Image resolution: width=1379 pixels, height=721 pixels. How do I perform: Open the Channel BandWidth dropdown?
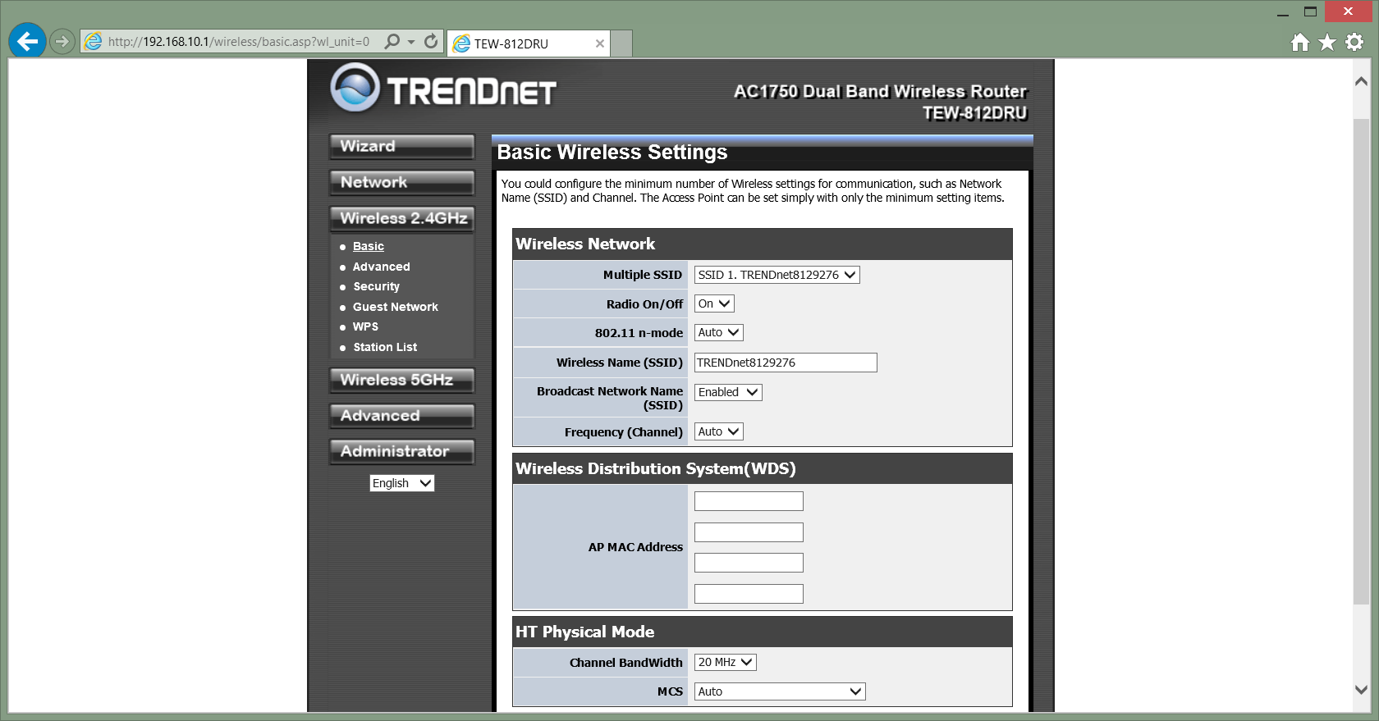point(725,662)
